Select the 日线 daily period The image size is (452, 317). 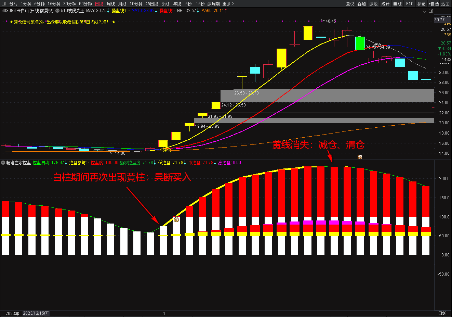click(99, 4)
